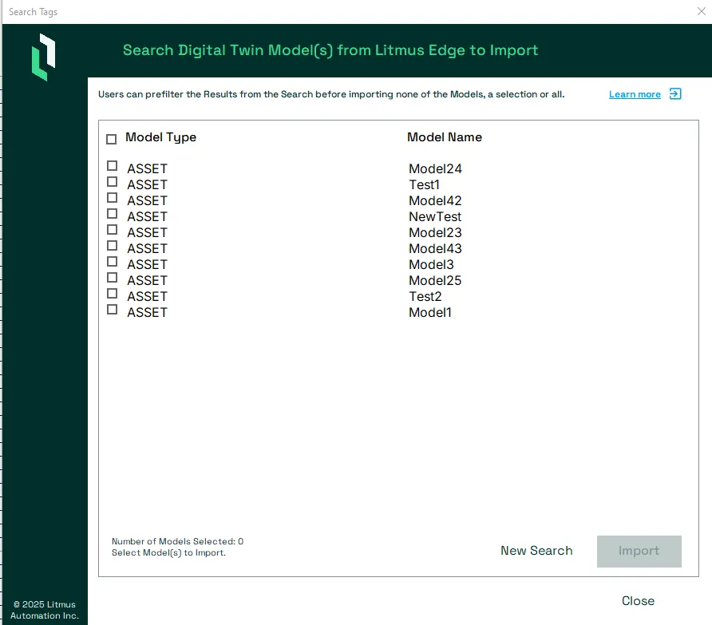Click the Search Tags window title

[x=34, y=12]
